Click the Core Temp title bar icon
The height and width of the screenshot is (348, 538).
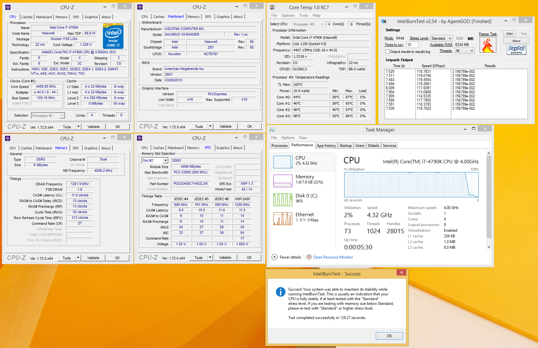(272, 7)
